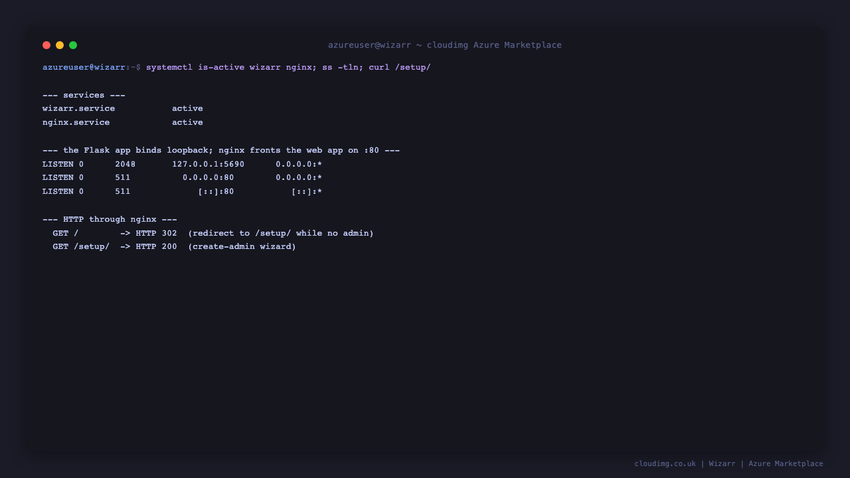Select the Flask app binds loopback header
This screenshot has height=478, width=850.
coord(221,150)
